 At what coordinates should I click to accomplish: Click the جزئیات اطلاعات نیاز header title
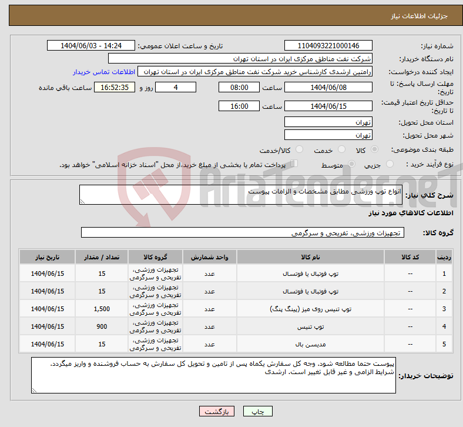419,16
